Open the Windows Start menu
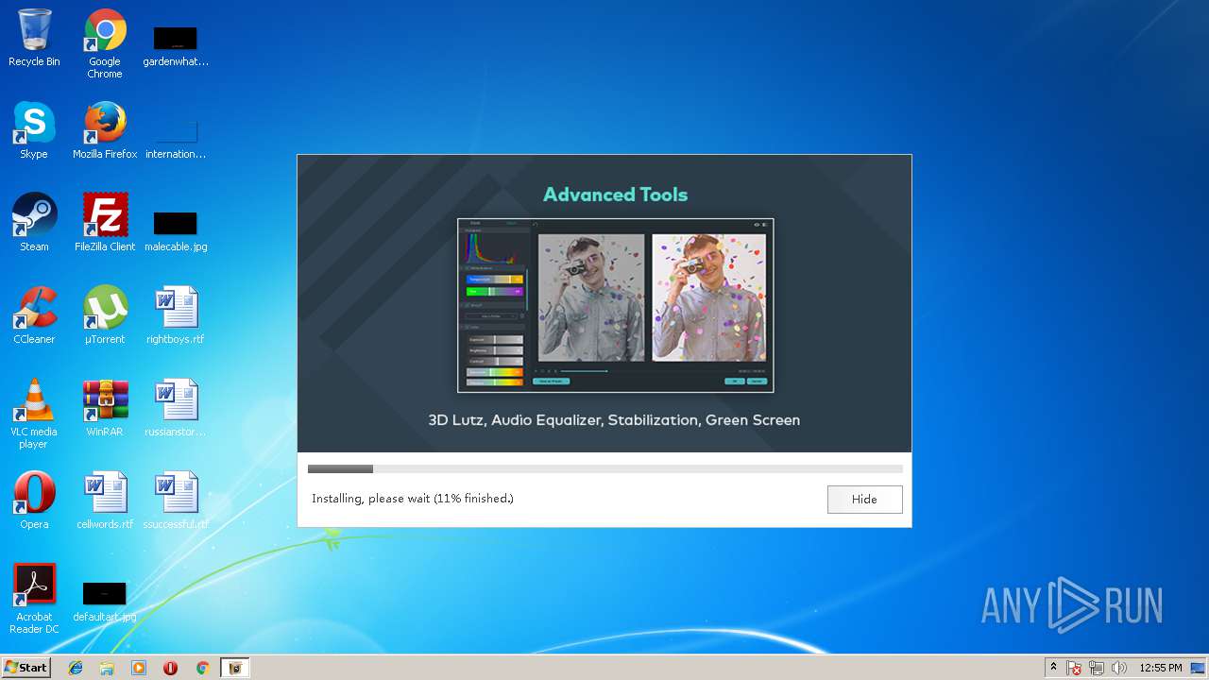1209x680 pixels. (26, 667)
